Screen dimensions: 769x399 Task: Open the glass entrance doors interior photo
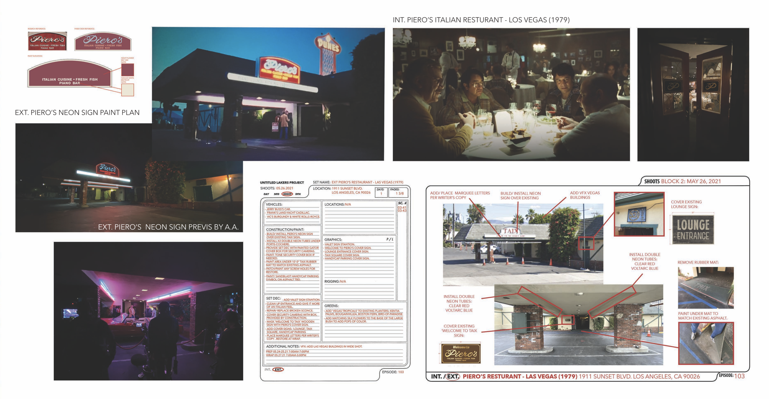(693, 95)
